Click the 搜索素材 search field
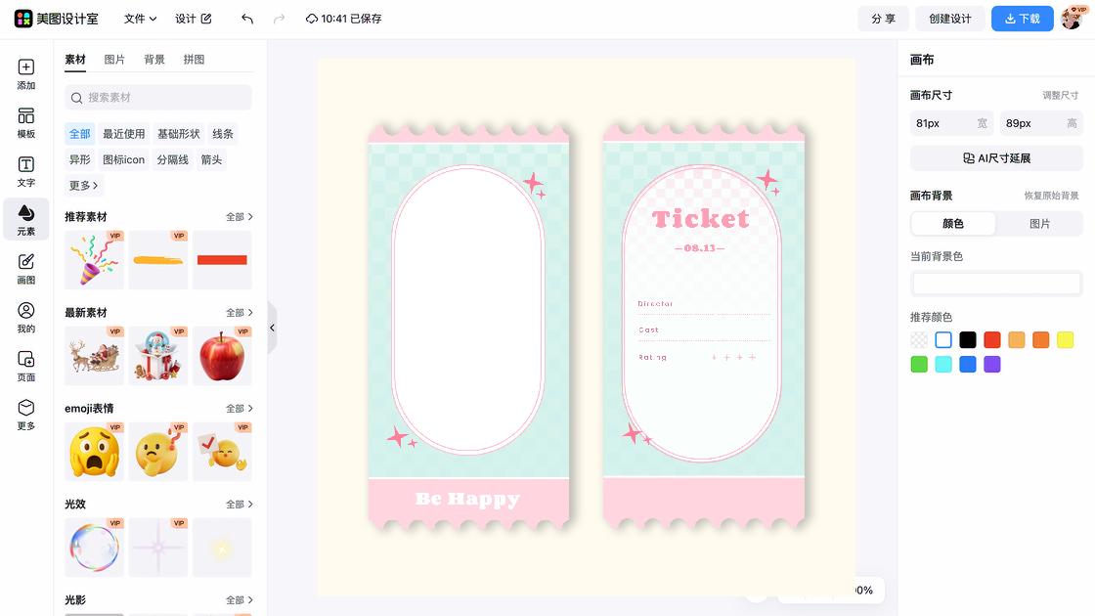 pyautogui.click(x=158, y=98)
